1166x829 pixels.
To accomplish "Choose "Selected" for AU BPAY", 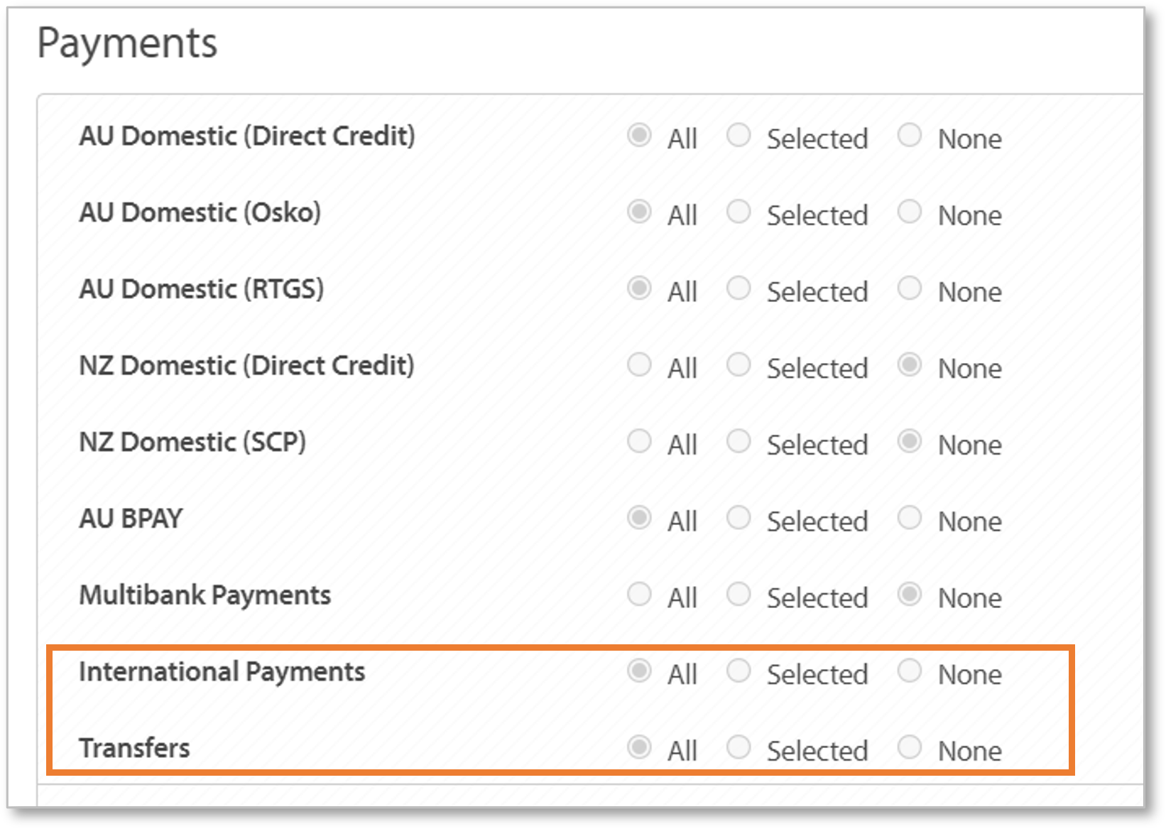I will point(739,518).
